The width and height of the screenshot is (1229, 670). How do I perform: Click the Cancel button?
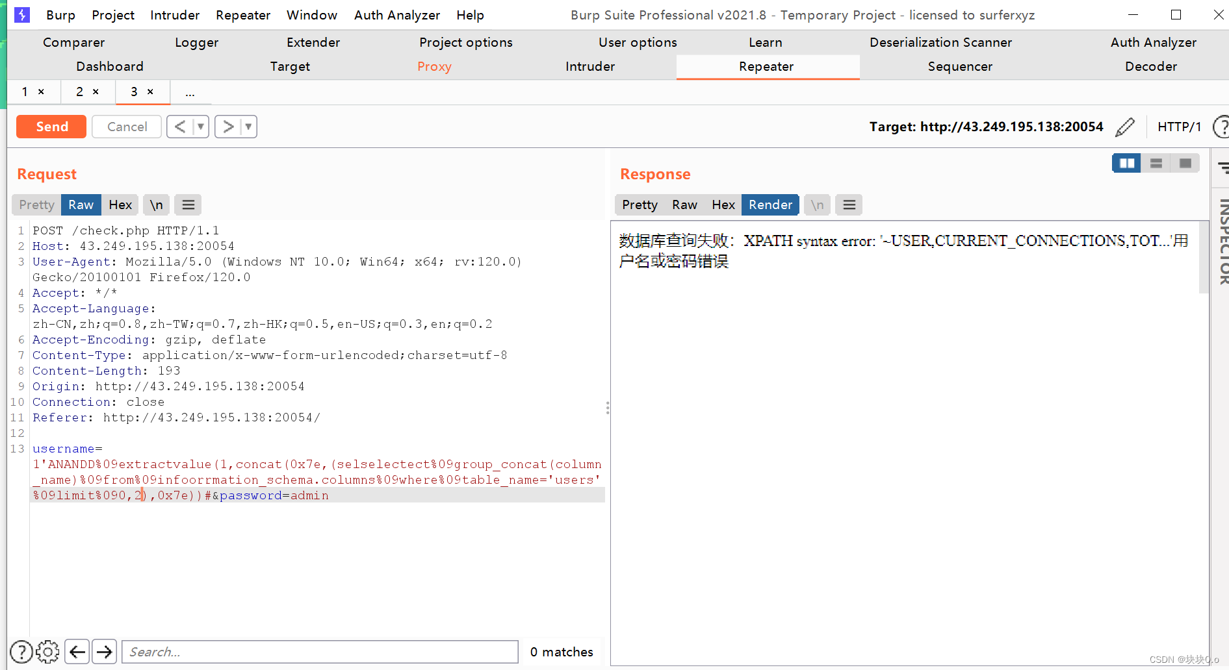point(126,126)
